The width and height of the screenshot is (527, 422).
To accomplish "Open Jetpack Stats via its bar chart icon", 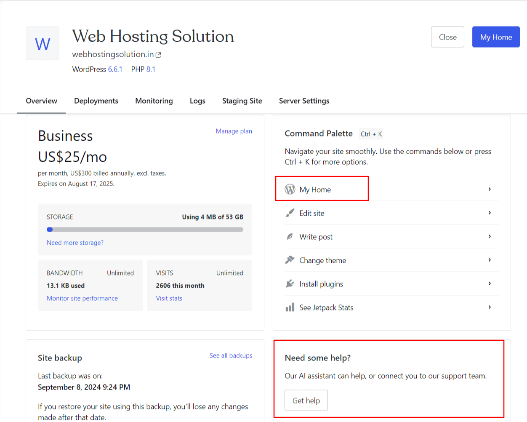I will point(290,307).
